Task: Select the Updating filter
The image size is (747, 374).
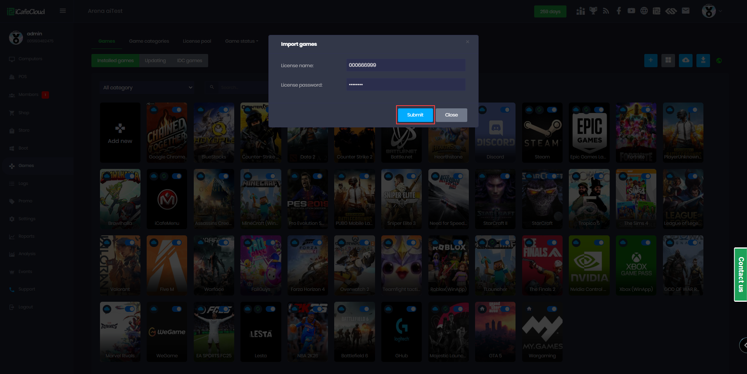Action: 155,61
